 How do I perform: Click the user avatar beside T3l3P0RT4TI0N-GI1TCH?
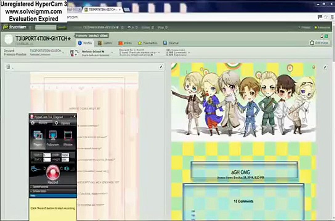(x=9, y=39)
